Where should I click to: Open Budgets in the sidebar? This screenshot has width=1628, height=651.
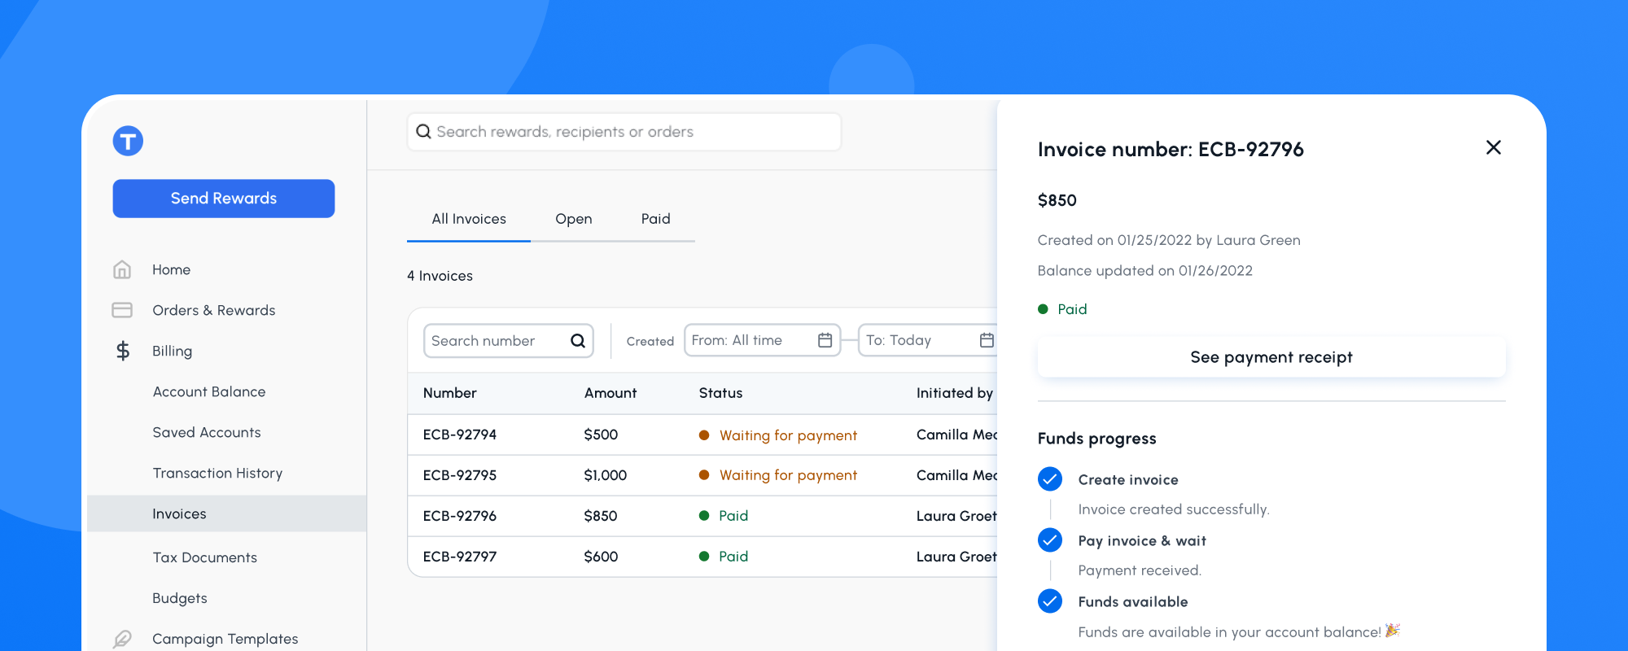[x=180, y=598]
